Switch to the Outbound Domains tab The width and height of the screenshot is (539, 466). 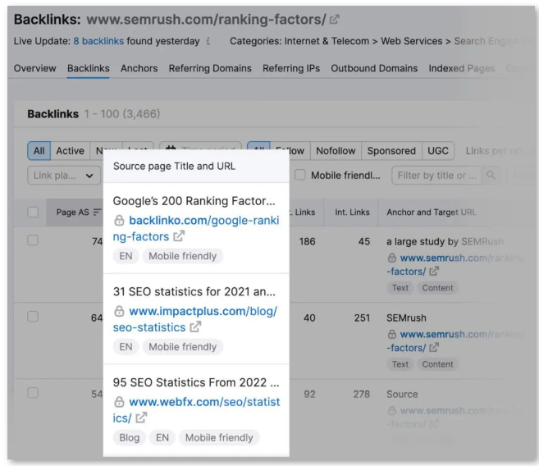point(374,68)
